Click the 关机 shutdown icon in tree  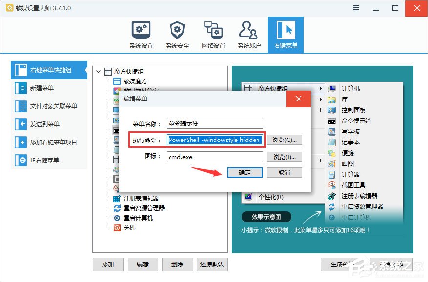116,227
